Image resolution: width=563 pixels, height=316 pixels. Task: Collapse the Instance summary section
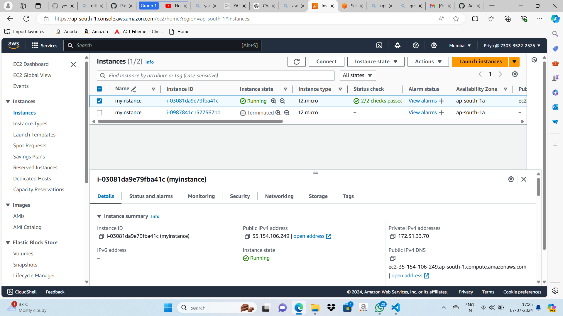[x=99, y=216]
